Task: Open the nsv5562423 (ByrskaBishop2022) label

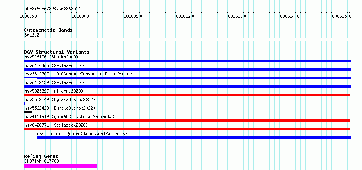Action: (x=60, y=108)
